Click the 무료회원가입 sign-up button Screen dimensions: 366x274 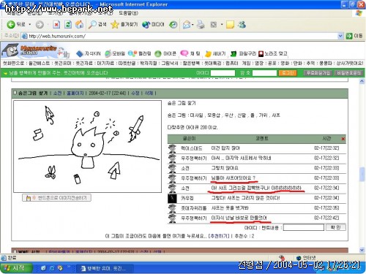(318, 73)
